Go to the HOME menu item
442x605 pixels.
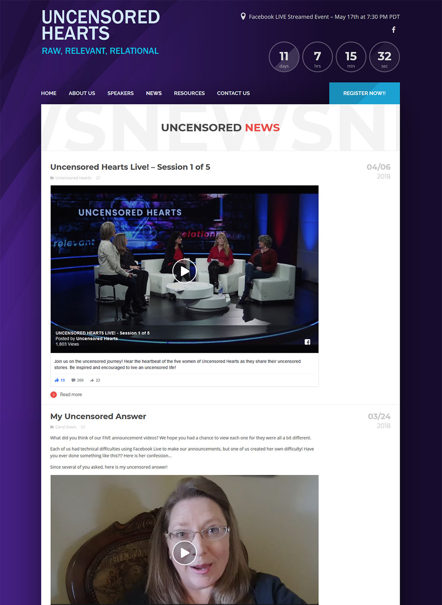pyautogui.click(x=49, y=93)
